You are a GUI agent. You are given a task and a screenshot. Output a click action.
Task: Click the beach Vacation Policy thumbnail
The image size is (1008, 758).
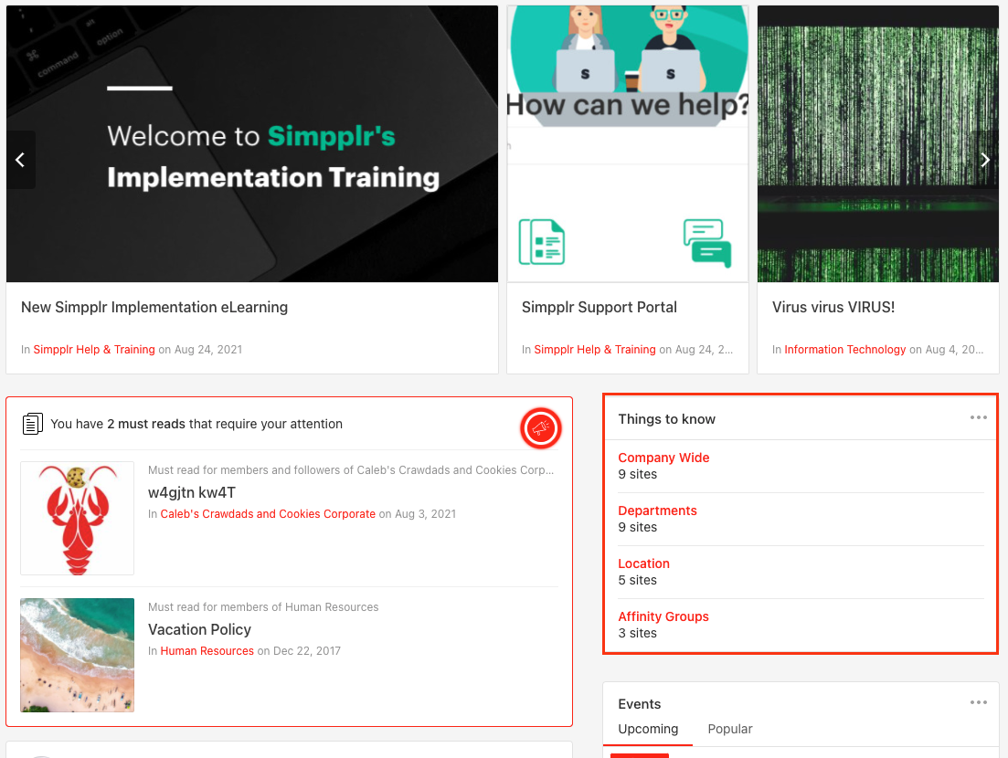77,655
